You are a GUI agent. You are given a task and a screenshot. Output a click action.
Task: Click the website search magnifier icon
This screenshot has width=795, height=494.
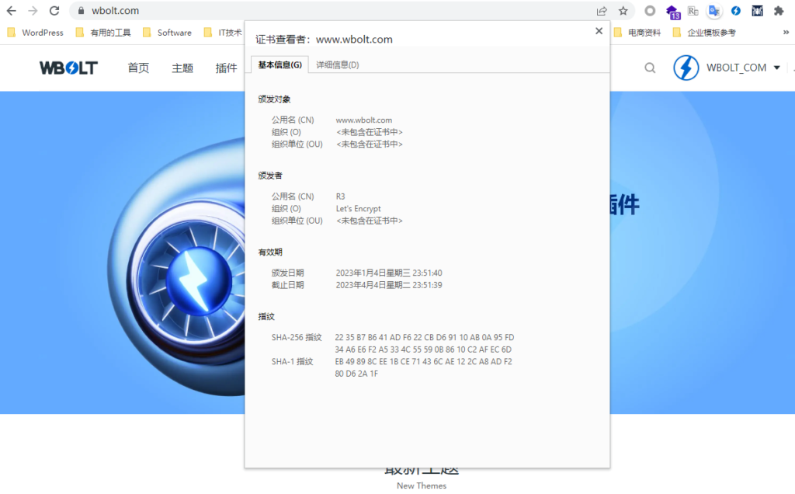650,68
